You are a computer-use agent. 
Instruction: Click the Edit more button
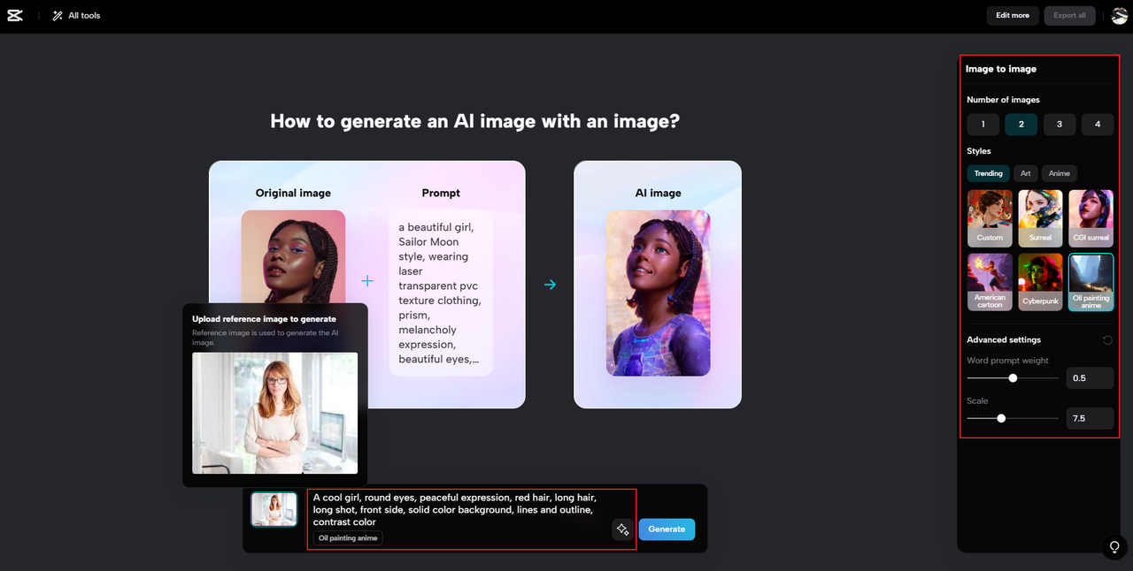click(1013, 15)
